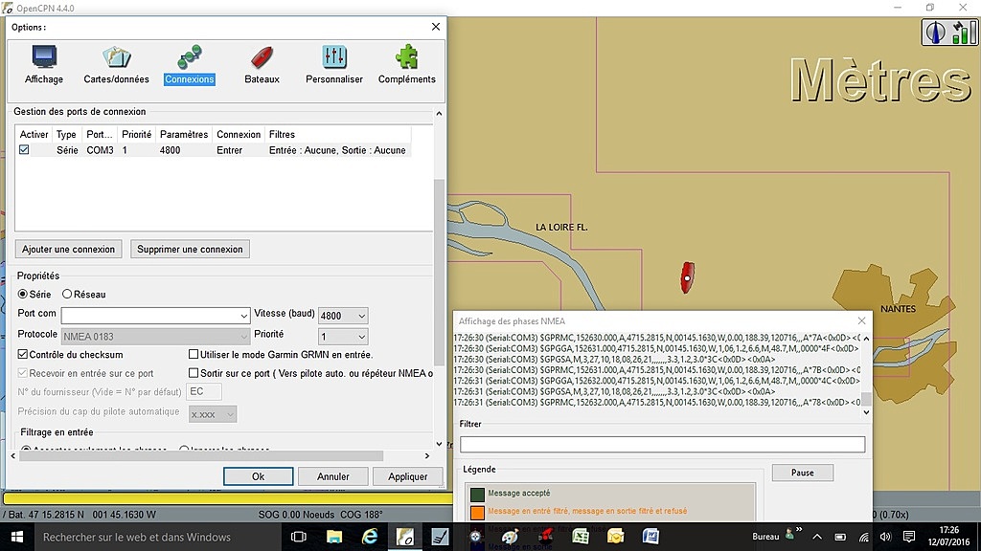Click NMEA log scroll-down arrow
Viewport: 981px width, 551px height.
coord(866,412)
